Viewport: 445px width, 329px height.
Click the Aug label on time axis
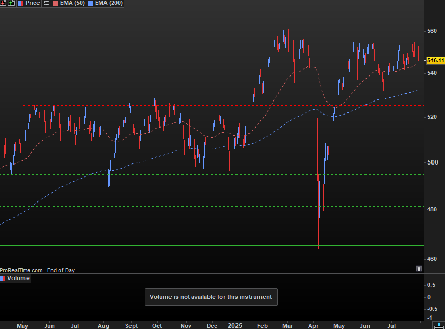pos(103,326)
